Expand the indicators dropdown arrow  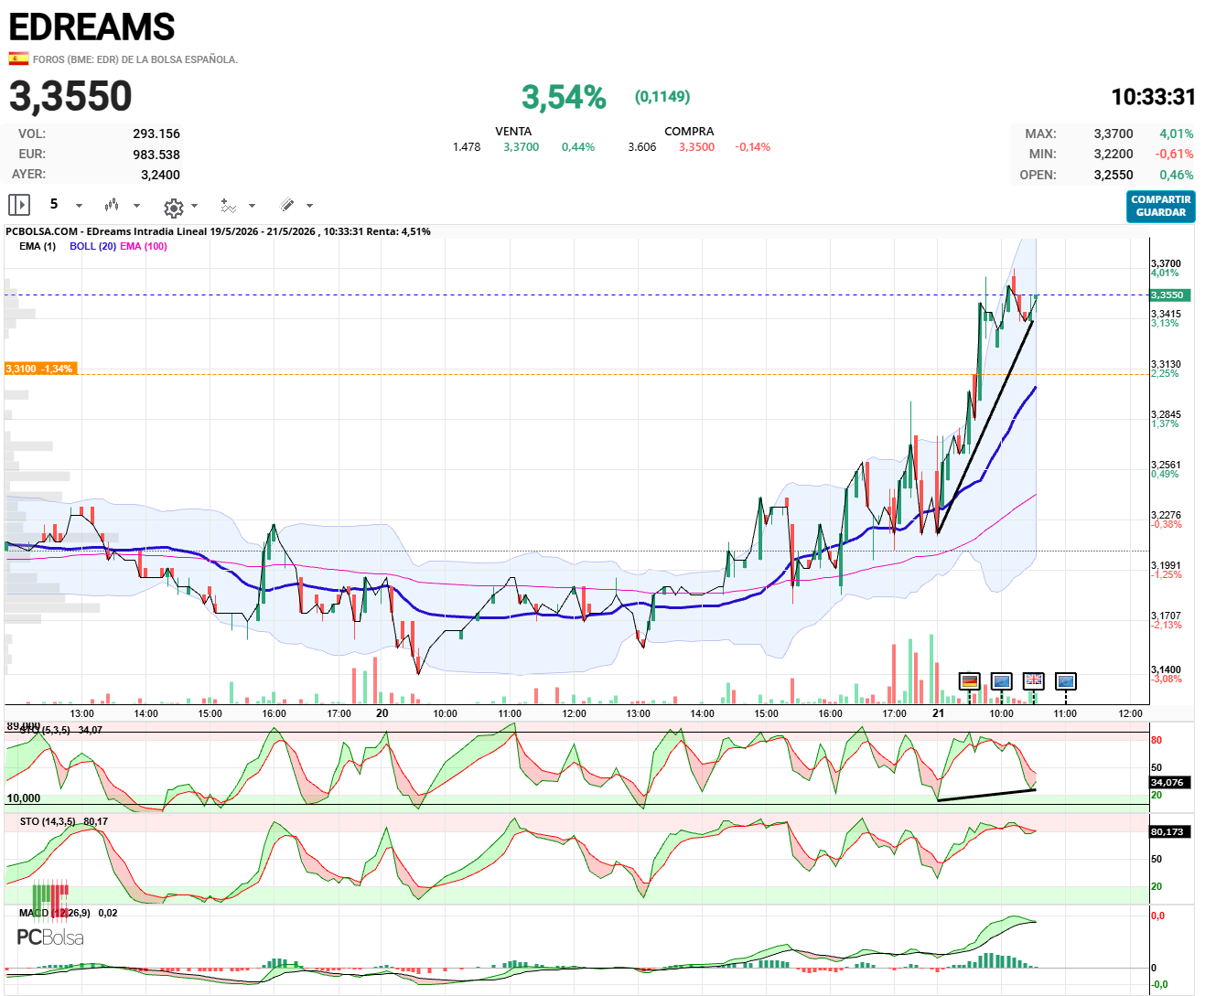[252, 206]
